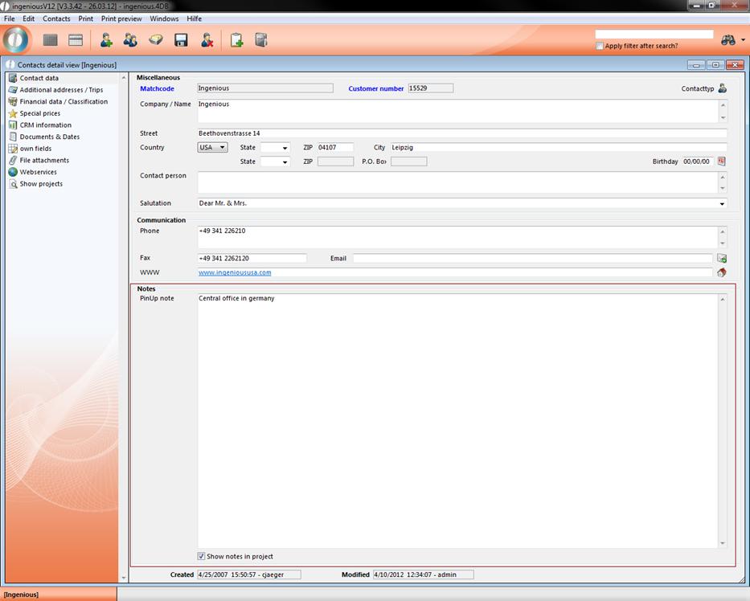Select 'CRM information' in the sidebar
Screen dimensions: 750x601
[45, 125]
